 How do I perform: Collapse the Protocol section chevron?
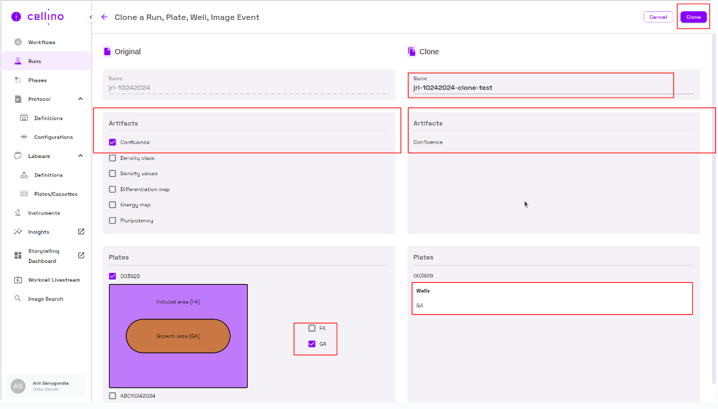(80, 99)
